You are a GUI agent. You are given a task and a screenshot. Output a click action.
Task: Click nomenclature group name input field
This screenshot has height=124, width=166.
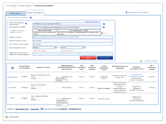66,24
